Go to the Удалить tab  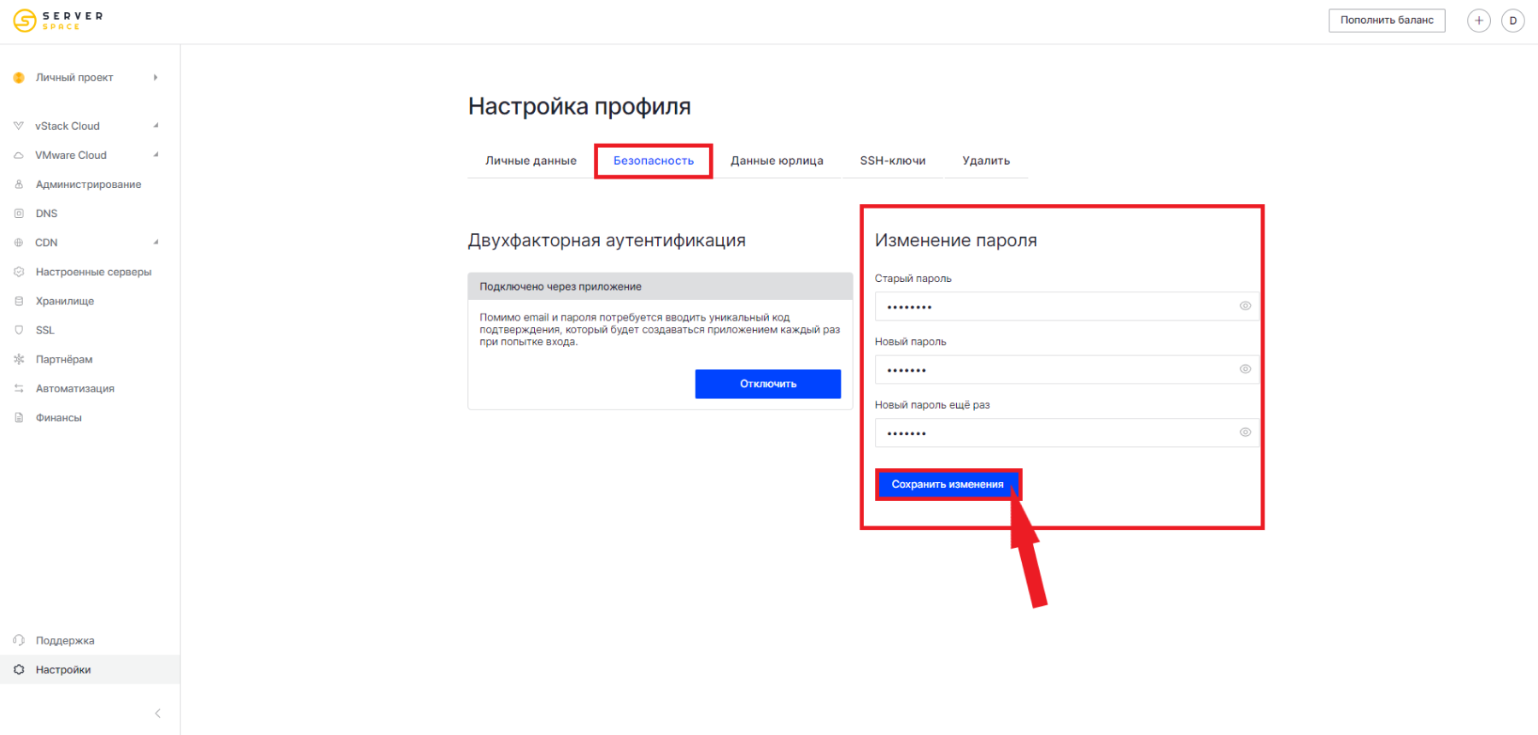[x=986, y=161]
